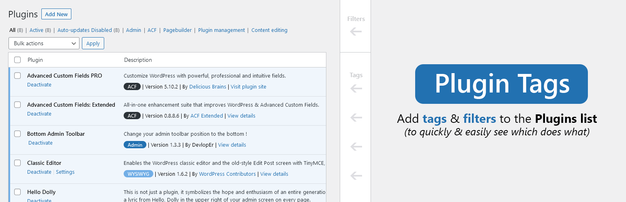
Task: Filter plugins by Pagebuilder tag
Action: click(178, 30)
